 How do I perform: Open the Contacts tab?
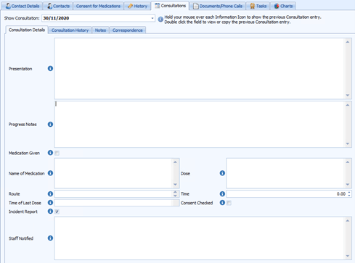pyautogui.click(x=58, y=6)
